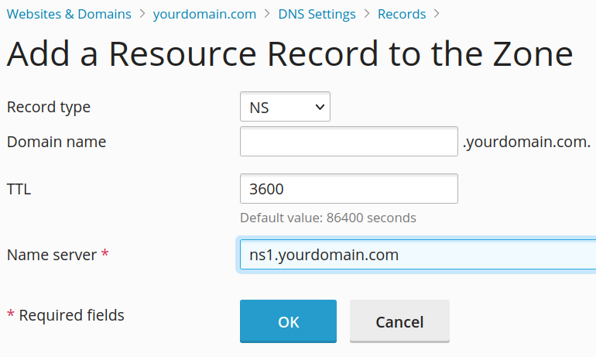Click the chevron after Websites & Domains
The height and width of the screenshot is (357, 596).
click(142, 14)
